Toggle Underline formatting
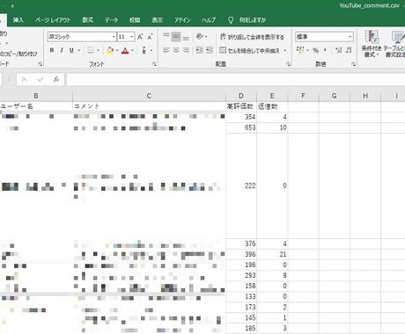The height and width of the screenshot is (334, 405). 71,50
